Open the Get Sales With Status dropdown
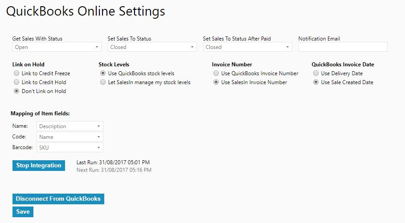405x223 pixels. pos(57,47)
